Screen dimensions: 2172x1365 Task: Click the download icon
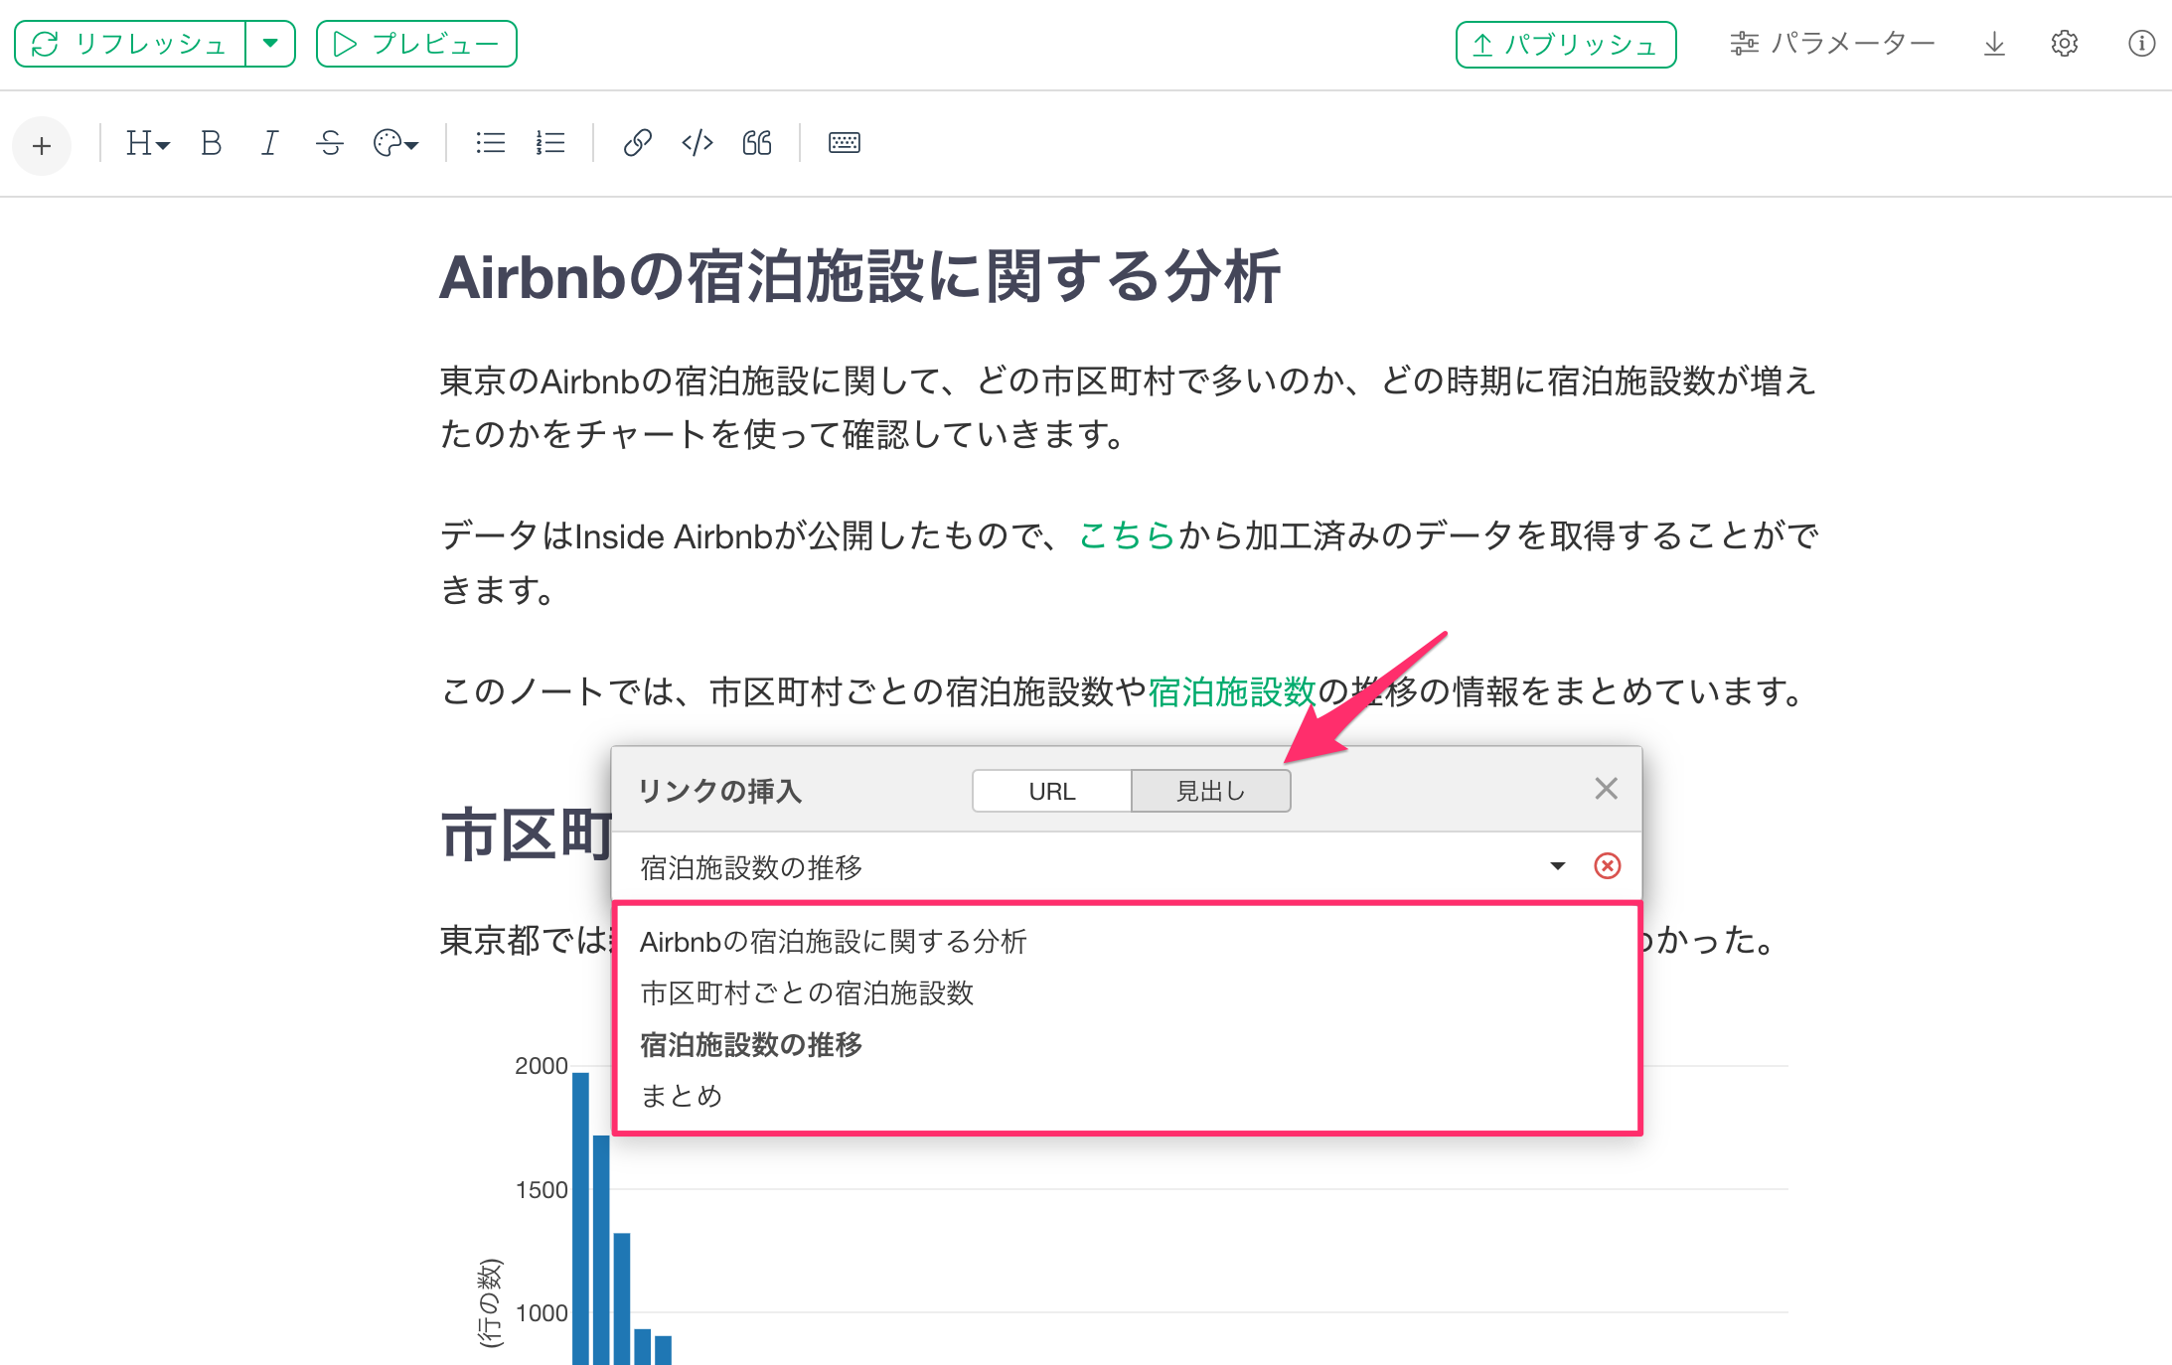[x=1994, y=44]
